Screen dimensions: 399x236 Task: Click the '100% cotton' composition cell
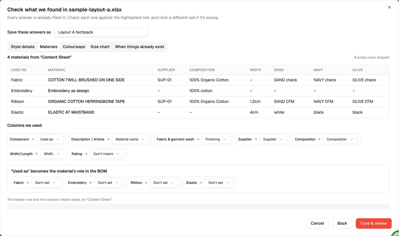point(201,91)
